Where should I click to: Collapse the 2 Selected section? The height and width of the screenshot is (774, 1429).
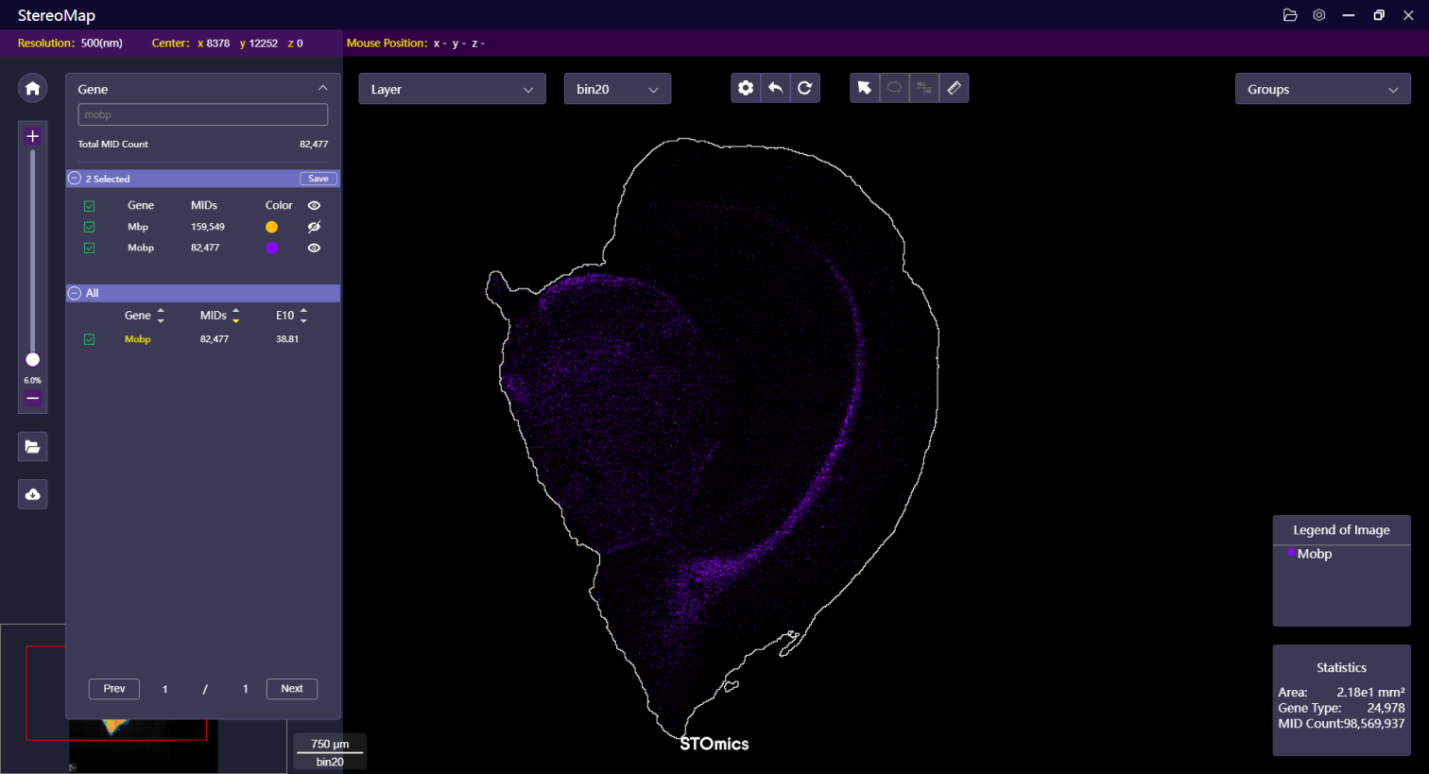pos(75,179)
